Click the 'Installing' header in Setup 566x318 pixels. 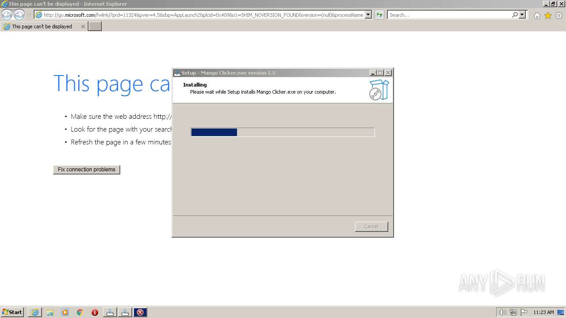point(195,85)
